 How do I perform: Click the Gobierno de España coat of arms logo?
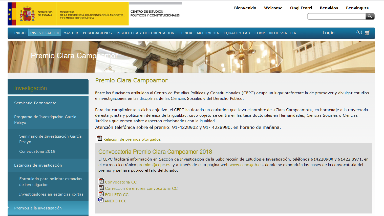click(27, 14)
